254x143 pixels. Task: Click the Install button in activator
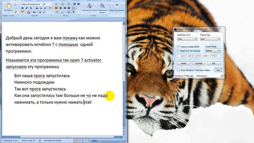pos(183,63)
